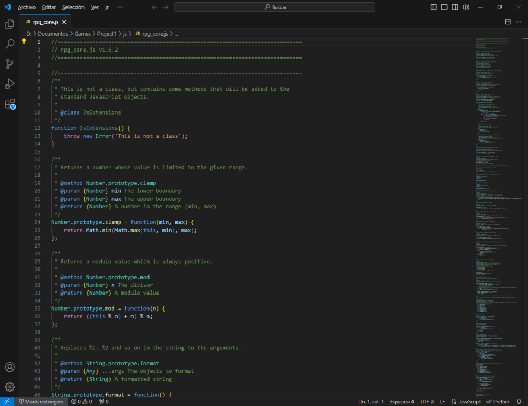Expand the hidden menus ellipsis
The image size is (528, 406).
(x=120, y=7)
